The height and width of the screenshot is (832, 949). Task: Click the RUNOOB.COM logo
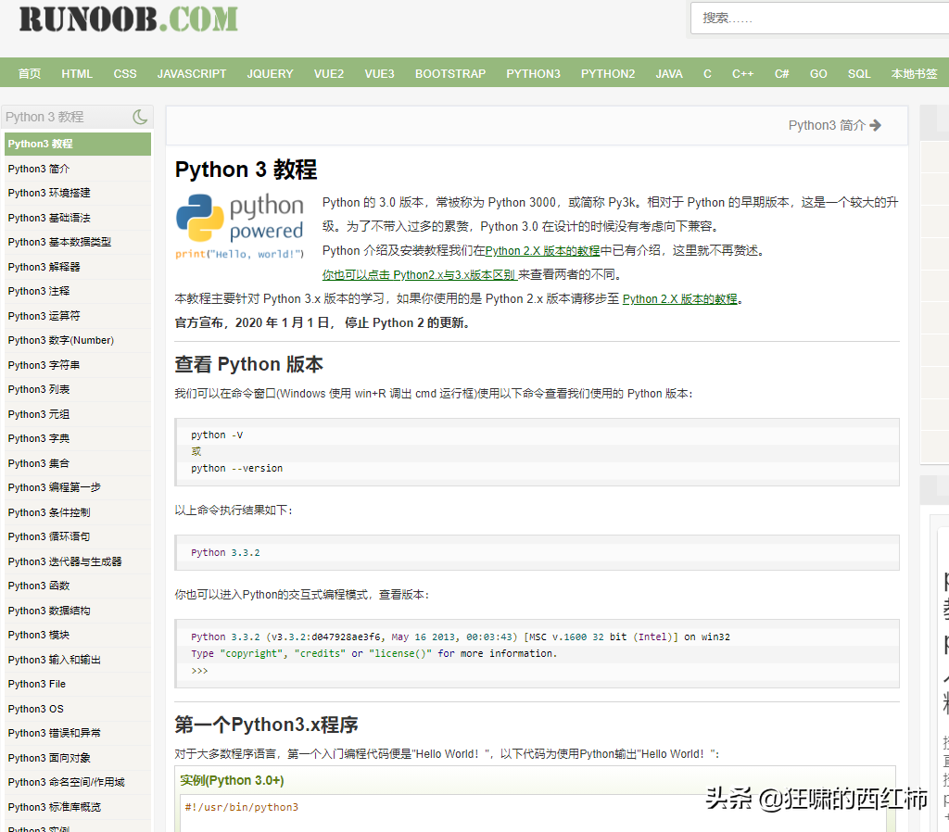coord(128,19)
